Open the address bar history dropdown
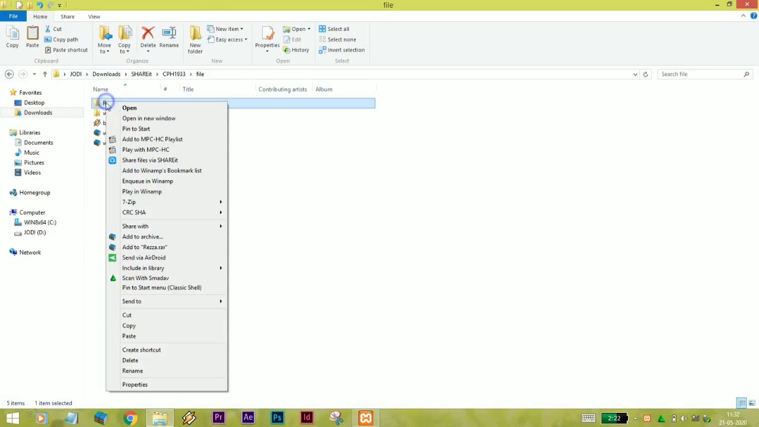759x427 pixels. point(635,74)
